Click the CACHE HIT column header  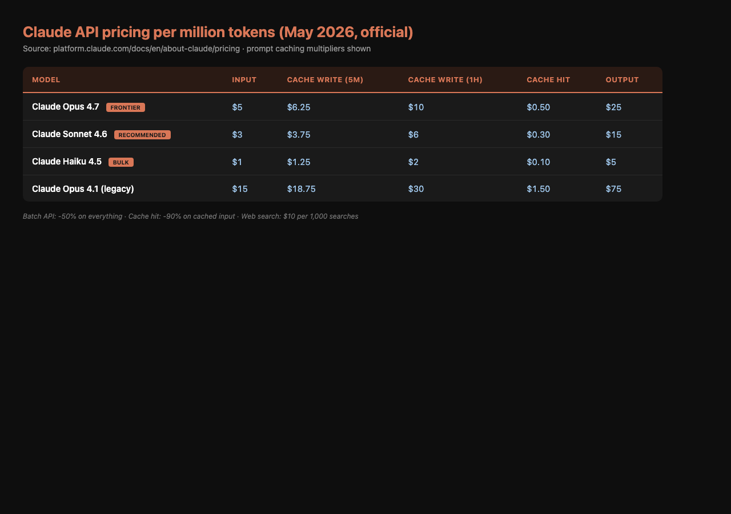(x=548, y=80)
